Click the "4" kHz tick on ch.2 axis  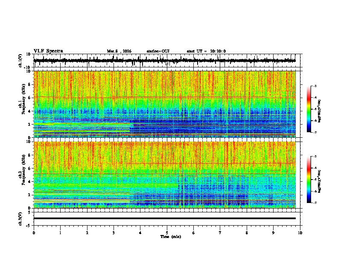click(30, 182)
